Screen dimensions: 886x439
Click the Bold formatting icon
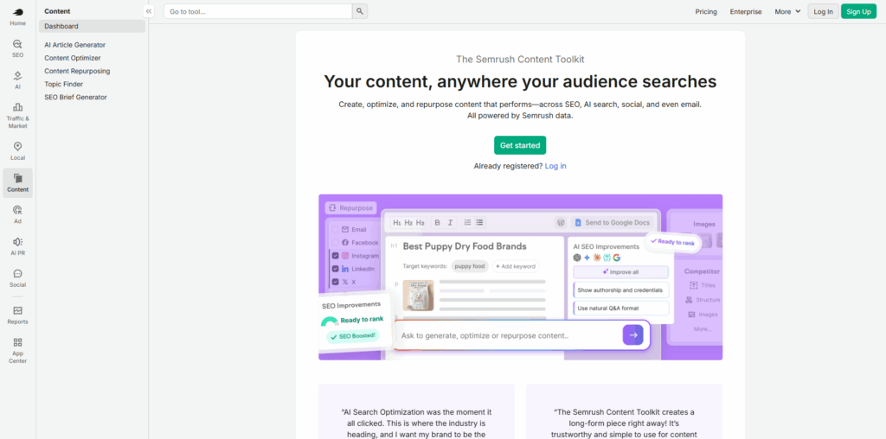tap(437, 222)
